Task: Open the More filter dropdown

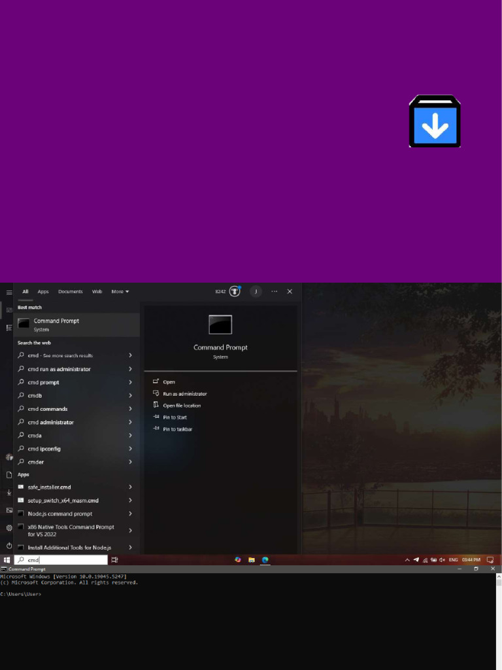Action: pos(120,292)
